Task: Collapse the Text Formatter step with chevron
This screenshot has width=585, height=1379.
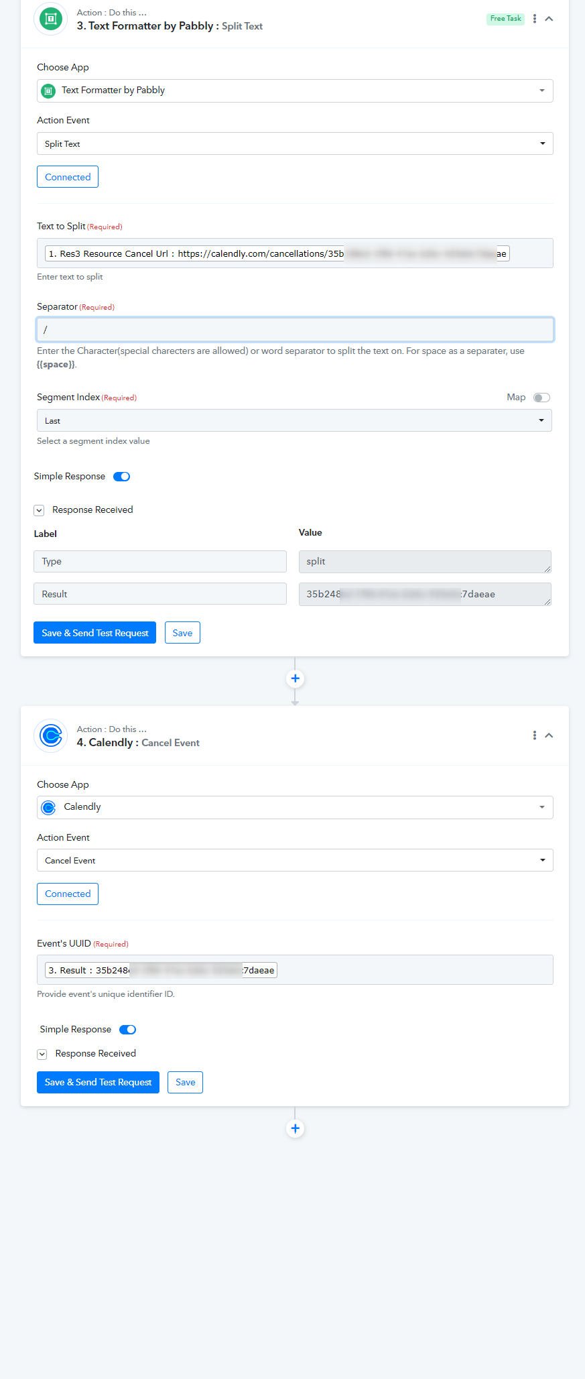Action: (549, 19)
